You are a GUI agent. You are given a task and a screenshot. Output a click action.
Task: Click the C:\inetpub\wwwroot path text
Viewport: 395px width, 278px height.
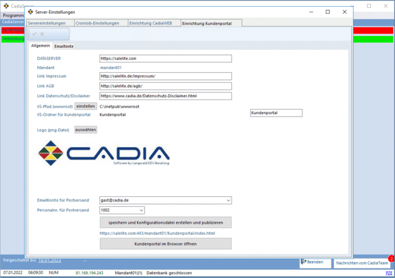(119, 107)
